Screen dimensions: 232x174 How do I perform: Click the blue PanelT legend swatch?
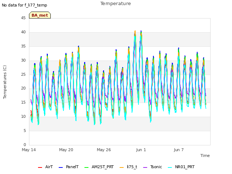(x=61, y=167)
